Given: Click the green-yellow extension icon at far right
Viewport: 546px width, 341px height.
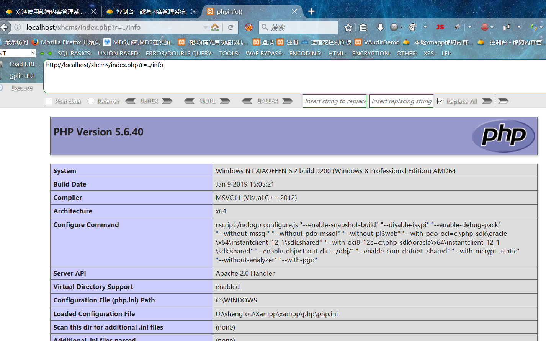Looking at the screenshot, I should (534, 27).
